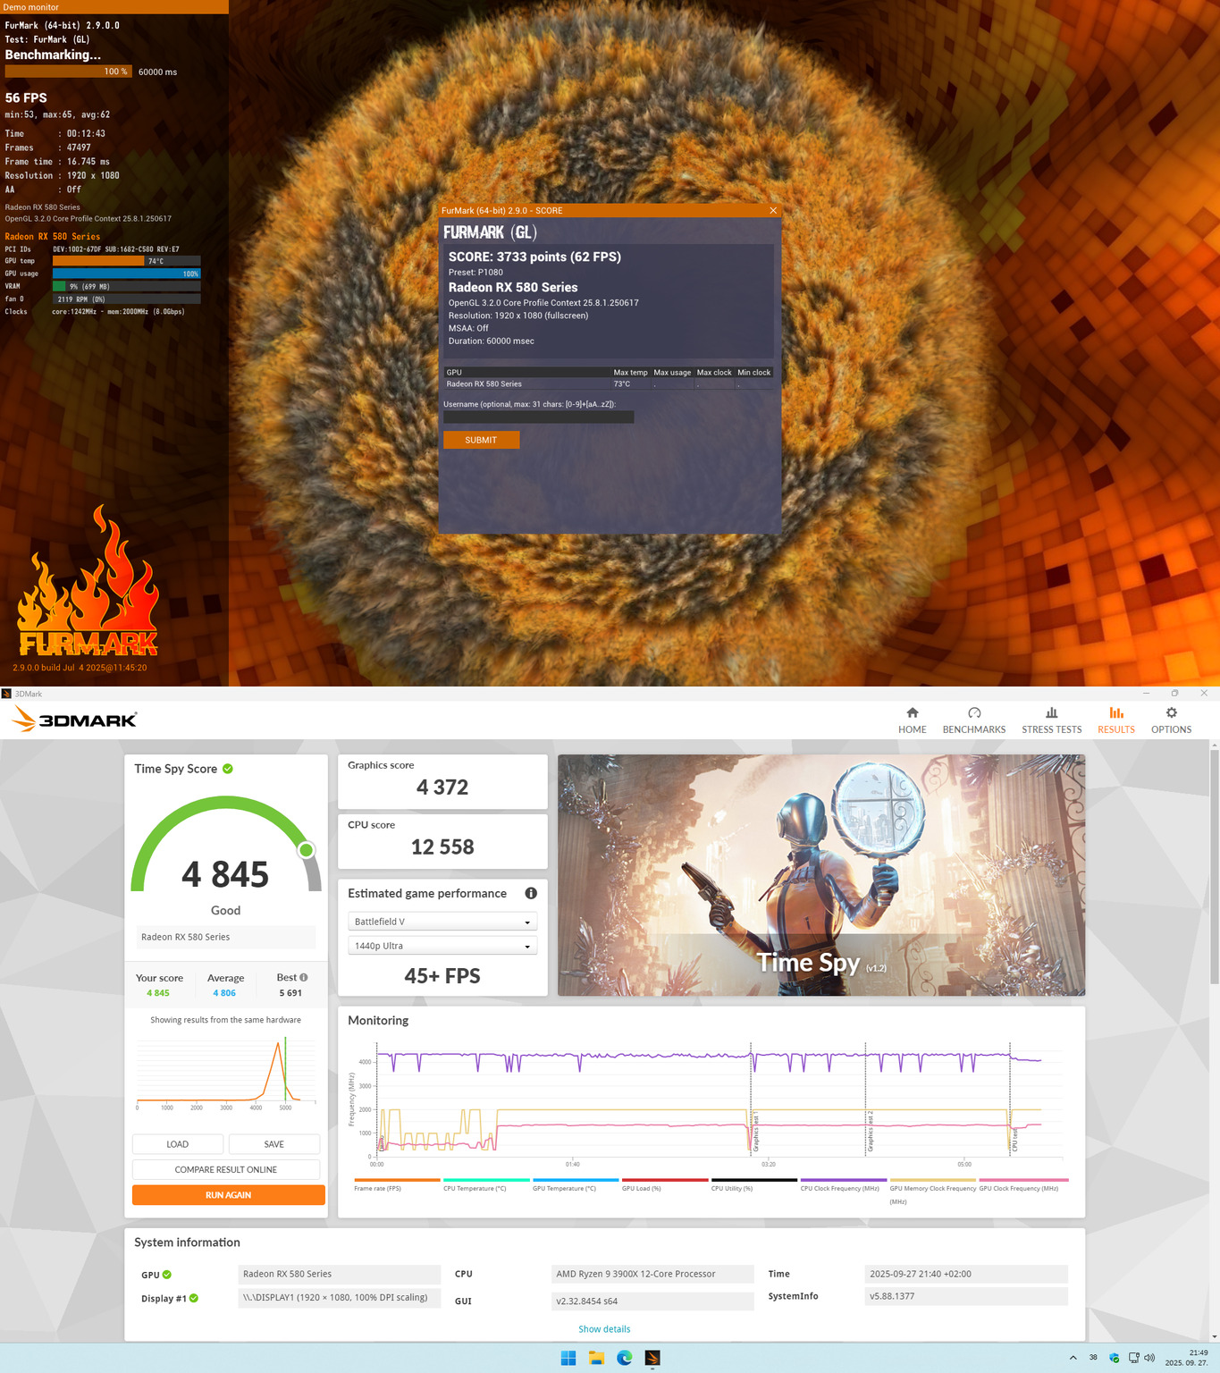Screen dimensions: 1220x1373
Task: Open the 3DMark Home page
Action: [x=912, y=720]
